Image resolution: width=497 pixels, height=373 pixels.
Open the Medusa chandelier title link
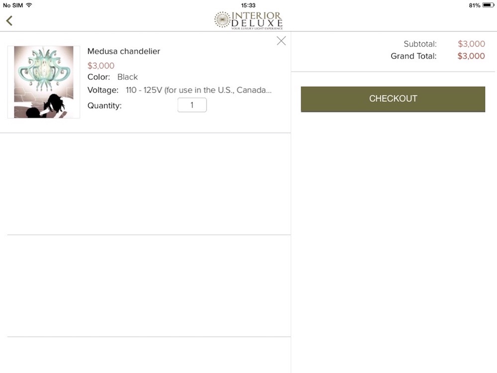coord(124,51)
